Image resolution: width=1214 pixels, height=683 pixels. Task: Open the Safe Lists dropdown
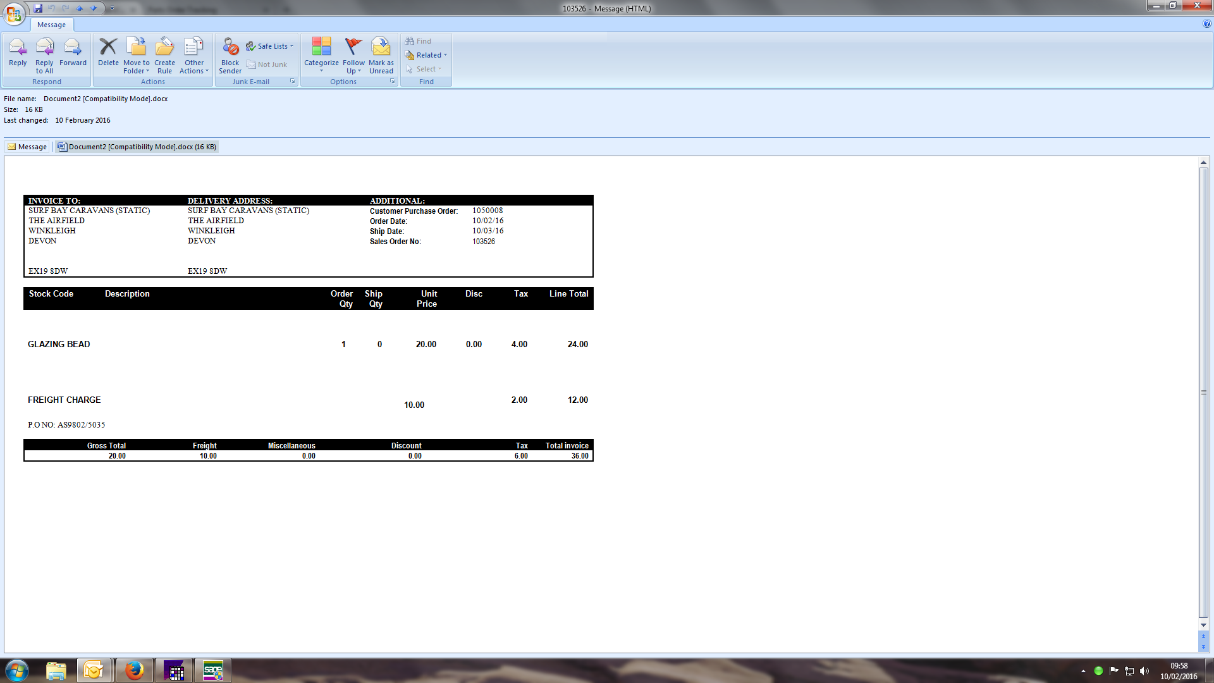pyautogui.click(x=271, y=46)
